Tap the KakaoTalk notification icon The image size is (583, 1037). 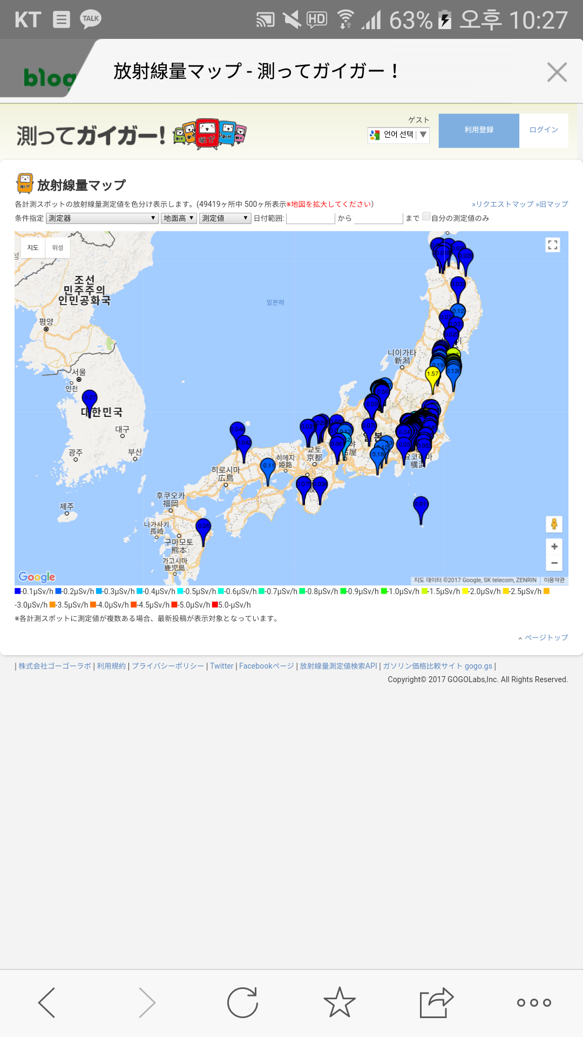point(91,19)
